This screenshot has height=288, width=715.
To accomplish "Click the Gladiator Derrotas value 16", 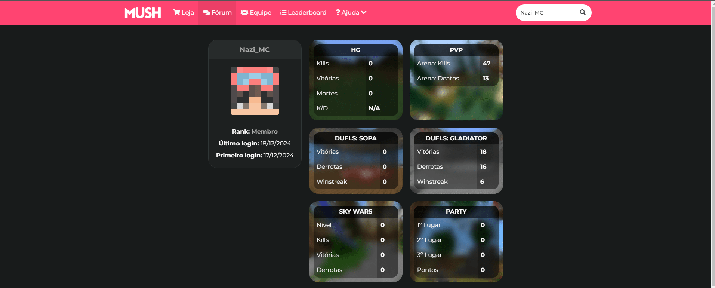I will [x=483, y=166].
